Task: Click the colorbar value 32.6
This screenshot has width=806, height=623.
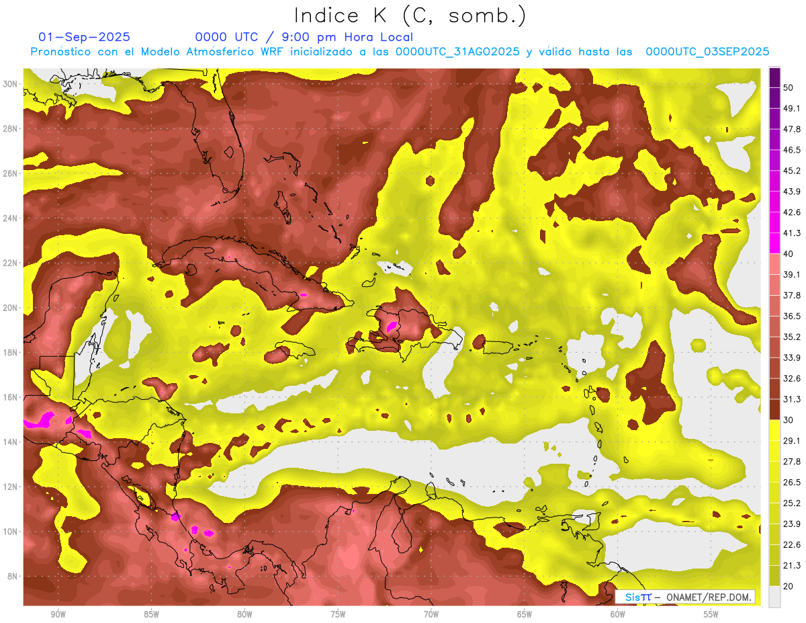Action: pyautogui.click(x=792, y=378)
